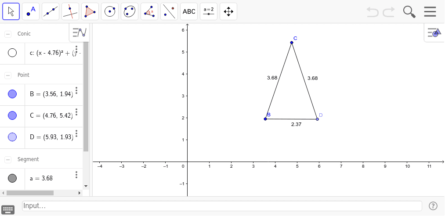Select the Ellipse conic tool
Image resolution: width=445 pixels, height=216 pixels.
coord(130,11)
